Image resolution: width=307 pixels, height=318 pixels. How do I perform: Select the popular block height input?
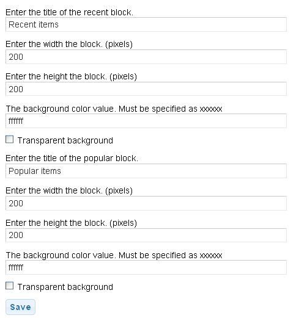coord(146,235)
